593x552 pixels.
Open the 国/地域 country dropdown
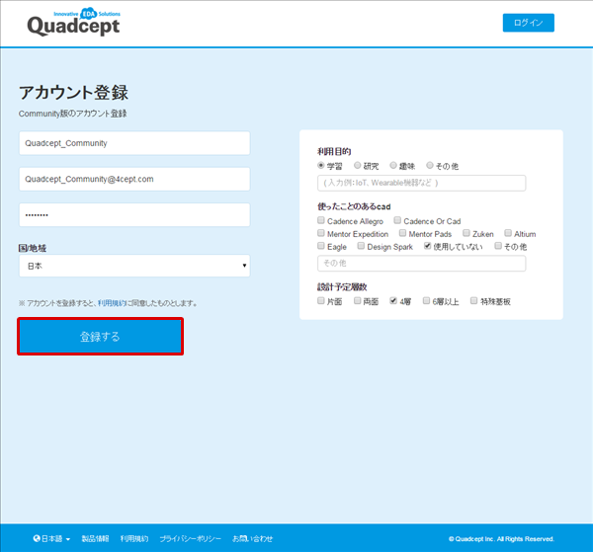[134, 266]
